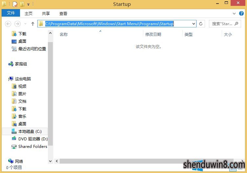This screenshot has width=247, height=173.
Task: Sort by the 修改日期 column header
Action: click(153, 35)
